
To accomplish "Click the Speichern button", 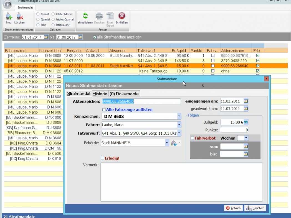I will coord(255,208).
